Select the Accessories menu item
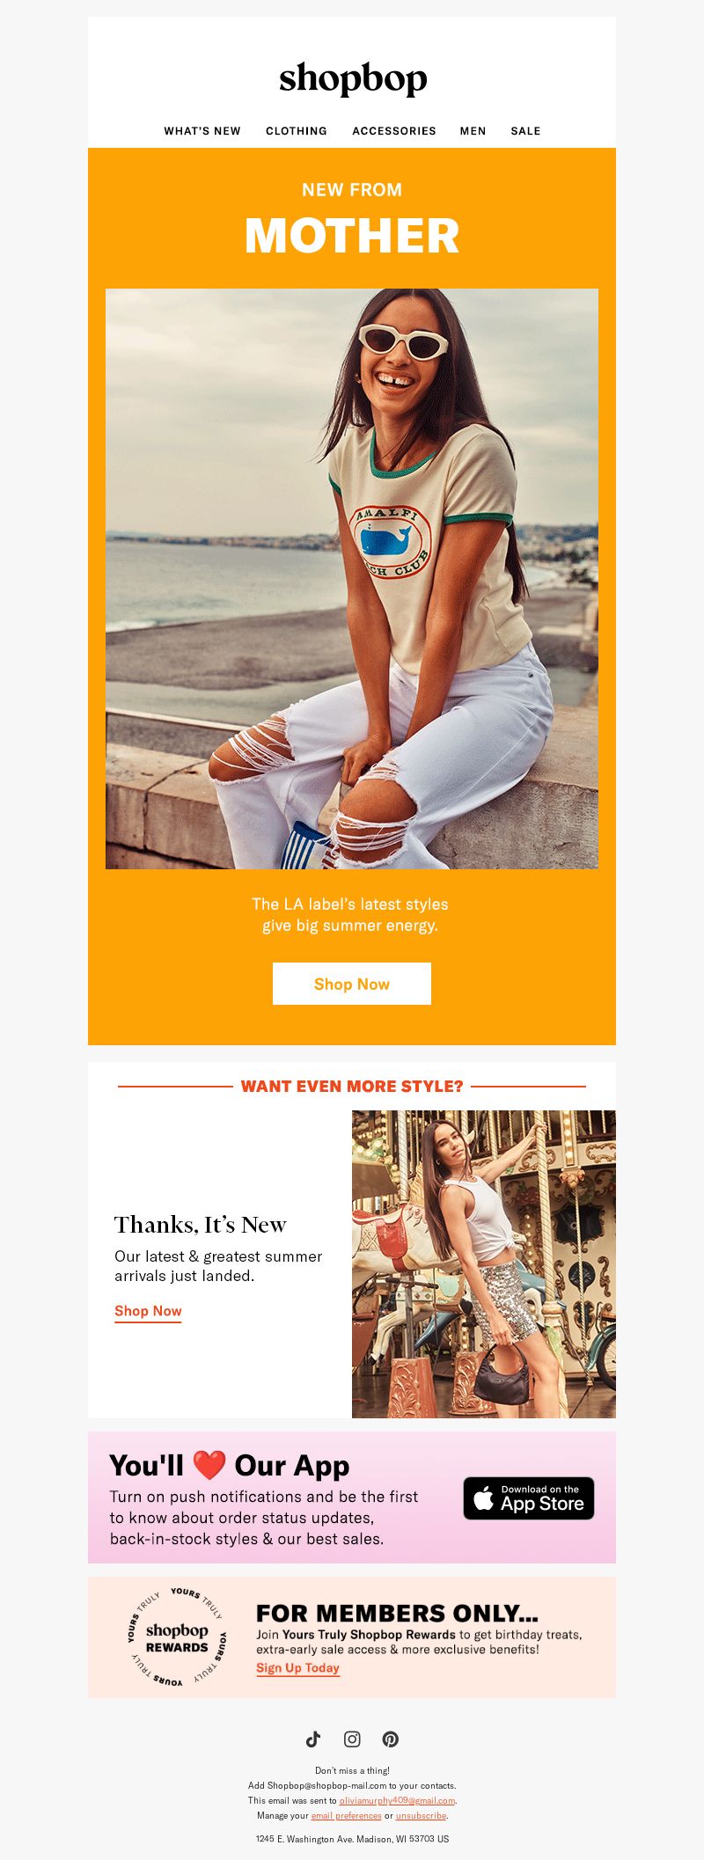Viewport: 704px width, 1860px height. [x=394, y=130]
